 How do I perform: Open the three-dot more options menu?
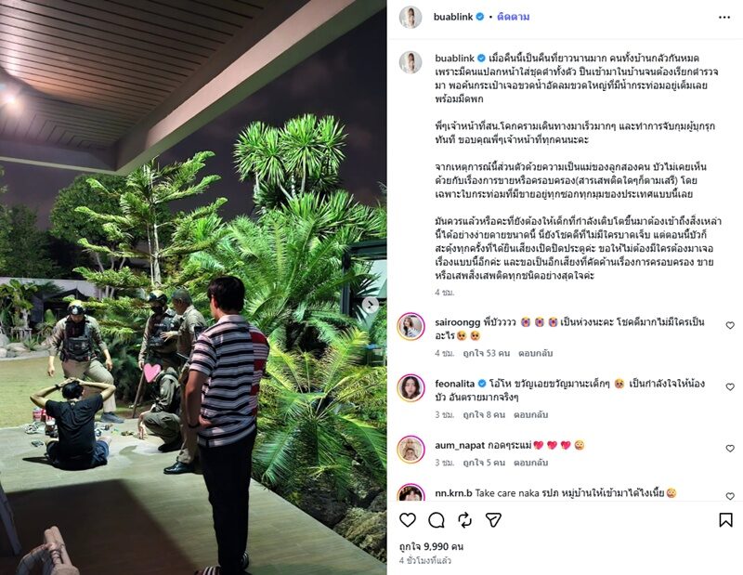click(x=724, y=17)
